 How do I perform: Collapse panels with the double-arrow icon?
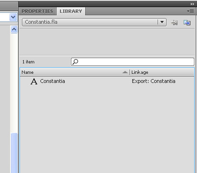[x=192, y=4]
